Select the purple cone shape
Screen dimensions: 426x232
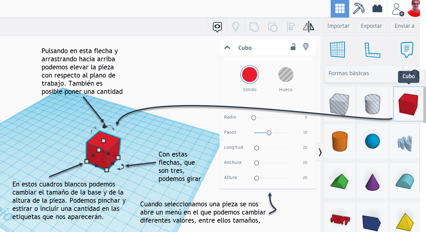point(373,180)
